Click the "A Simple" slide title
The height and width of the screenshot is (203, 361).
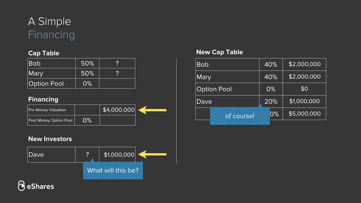[x=50, y=21]
